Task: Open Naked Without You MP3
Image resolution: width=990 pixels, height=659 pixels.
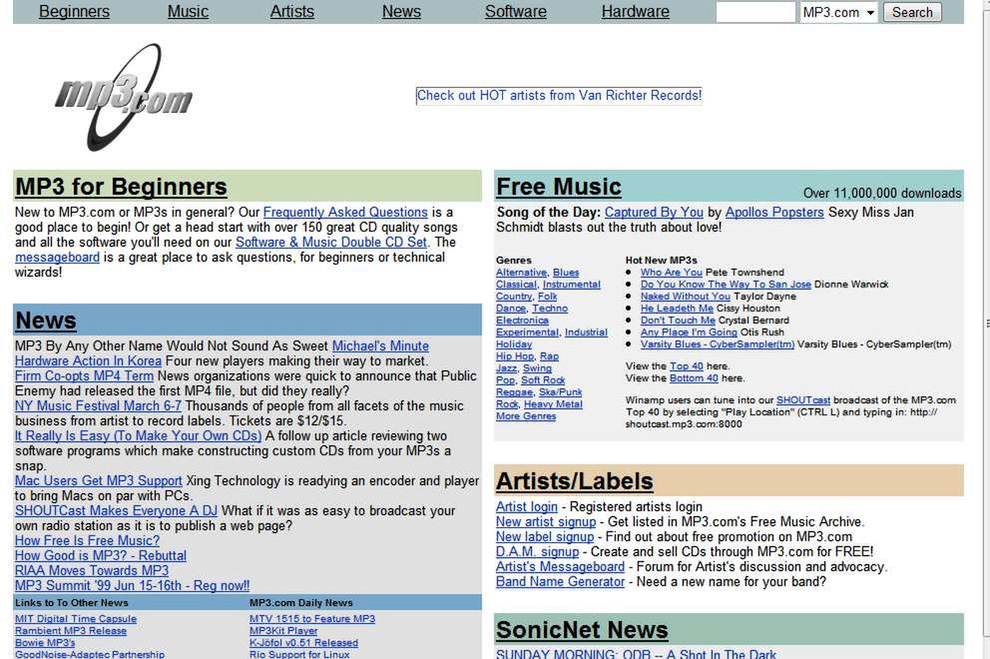Action: [685, 297]
